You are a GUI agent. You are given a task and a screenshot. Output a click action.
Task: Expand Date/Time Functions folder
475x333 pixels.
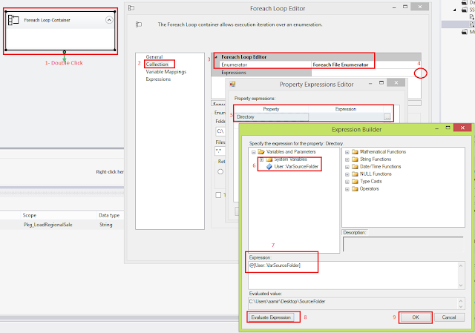pos(347,167)
